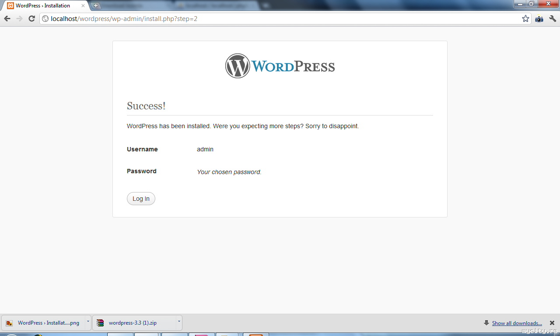Click the Show all downloads link
This screenshot has width=560, height=336.
(517, 323)
